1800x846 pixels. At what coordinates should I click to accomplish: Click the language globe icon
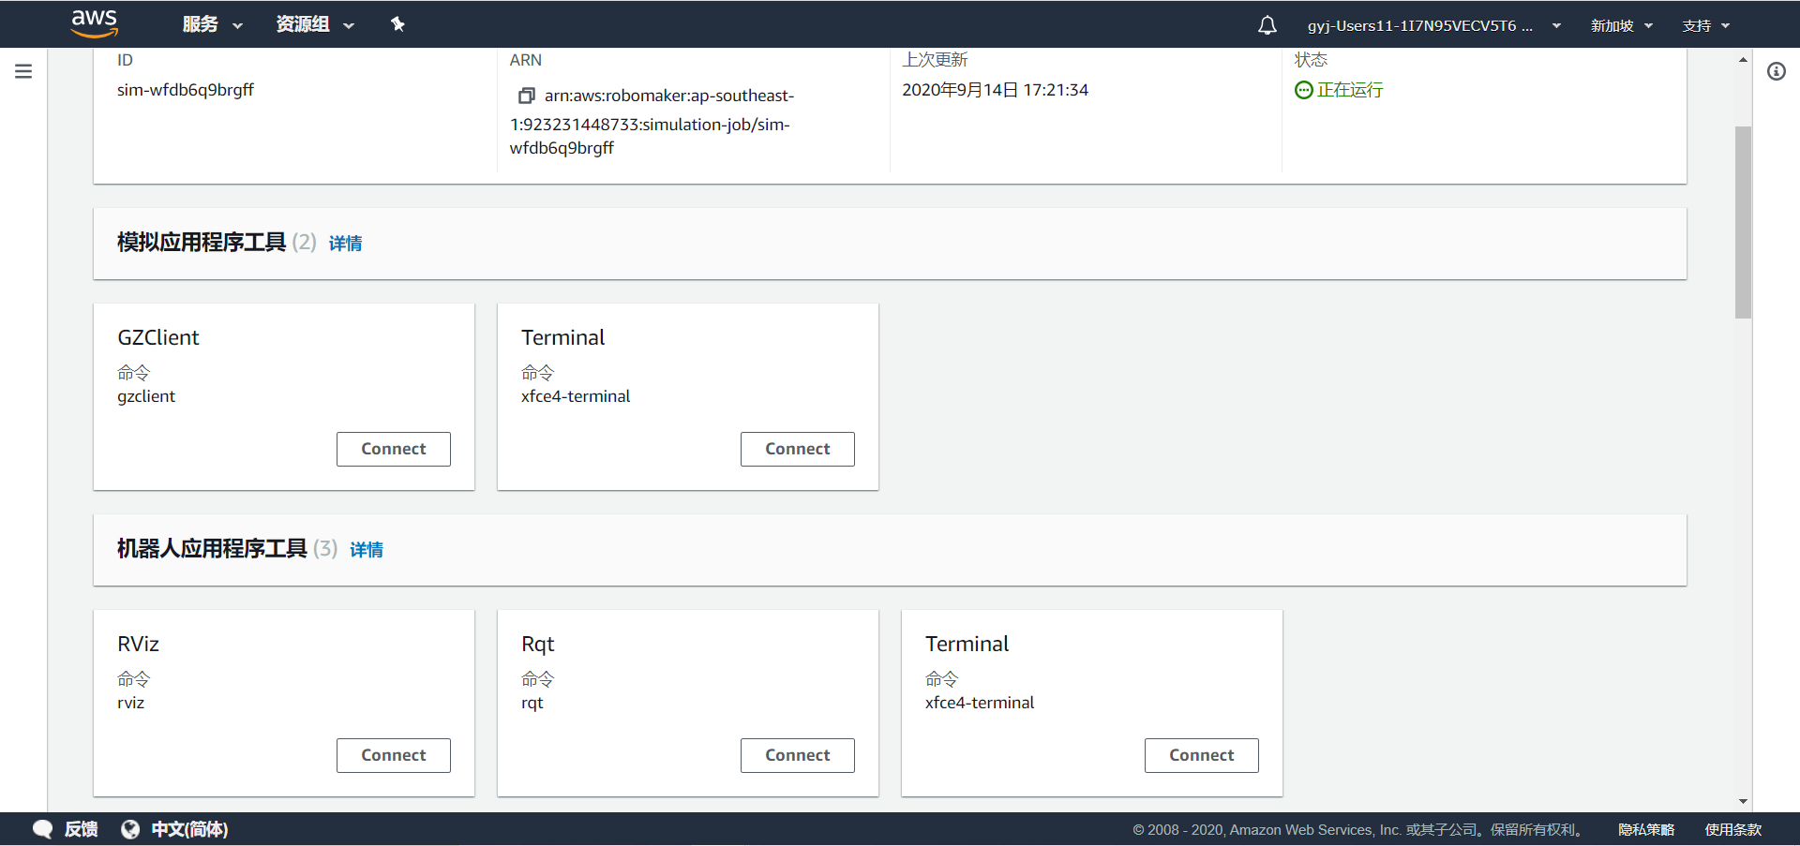[130, 829]
